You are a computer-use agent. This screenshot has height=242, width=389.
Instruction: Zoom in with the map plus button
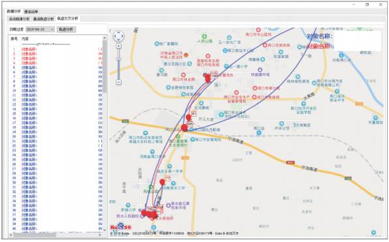pos(119,46)
